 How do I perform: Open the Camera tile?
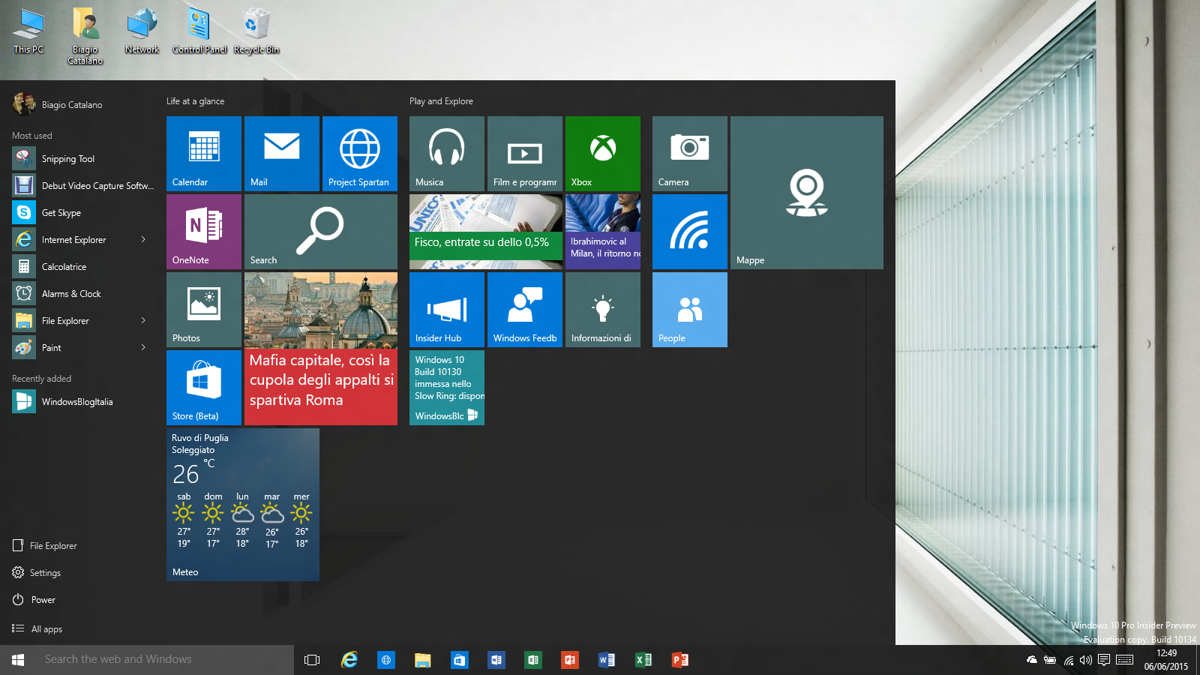[x=690, y=154]
